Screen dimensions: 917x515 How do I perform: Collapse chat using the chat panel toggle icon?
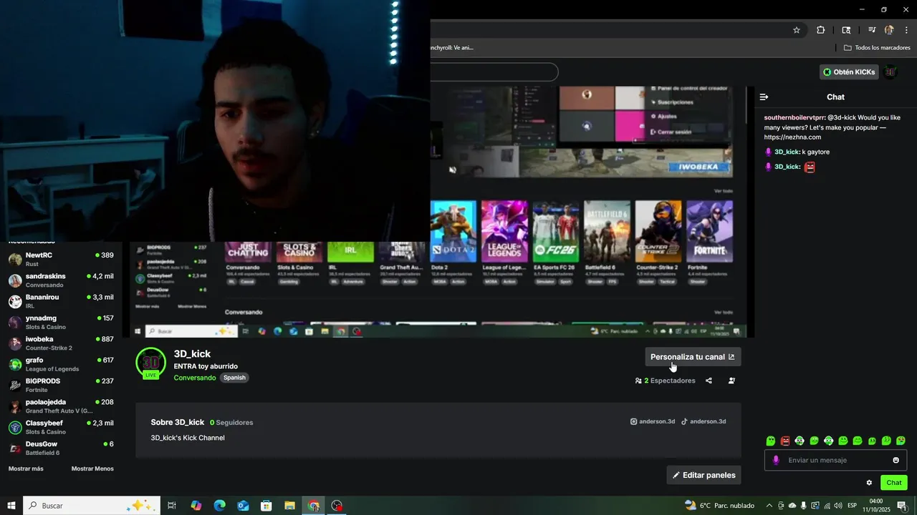pyautogui.click(x=764, y=97)
